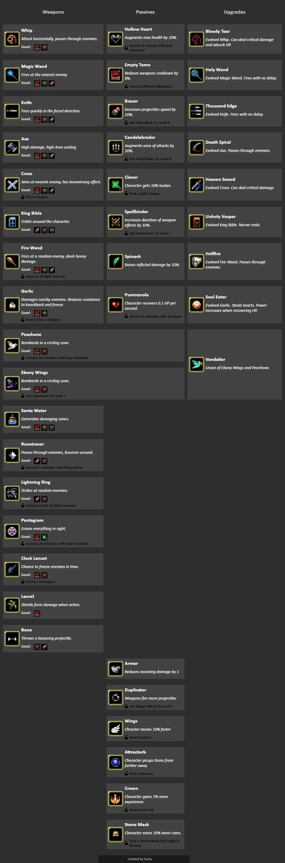Click the 'created by Sulca' credit
The height and width of the screenshot is (863, 285).
point(140,859)
